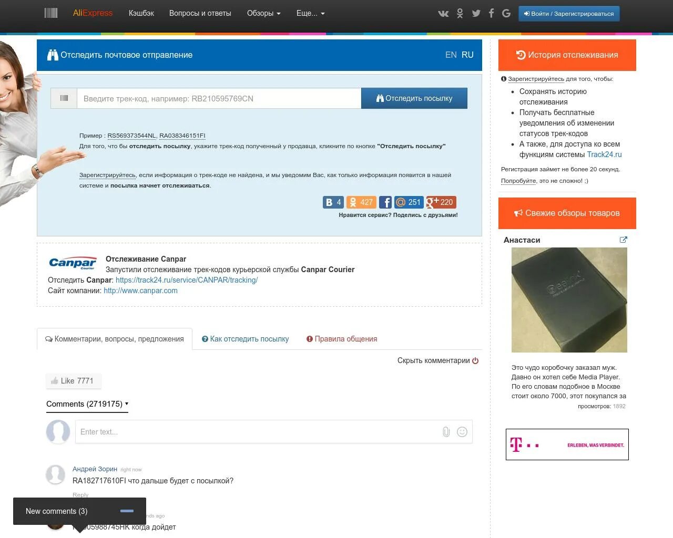The width and height of the screenshot is (673, 538).
Task: Click the attachment paperclip in comment box
Action: click(x=446, y=432)
